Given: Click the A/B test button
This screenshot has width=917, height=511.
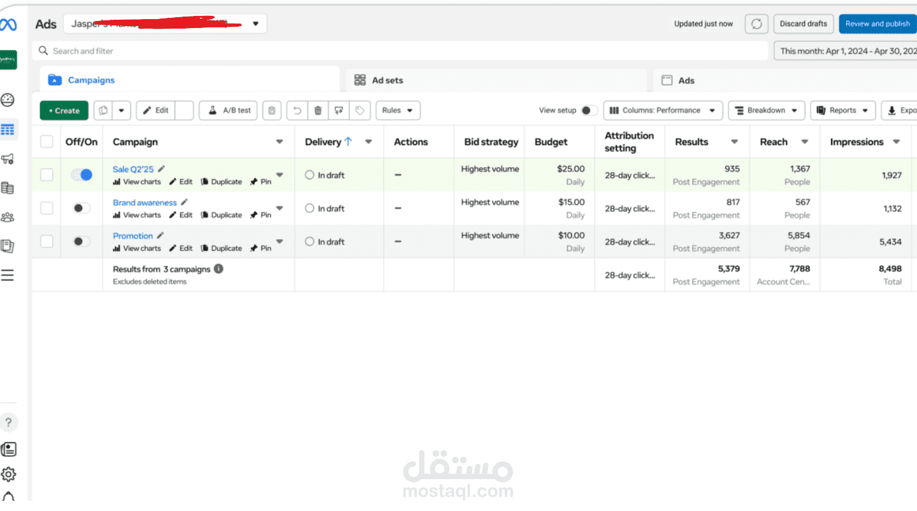Looking at the screenshot, I should coord(229,110).
